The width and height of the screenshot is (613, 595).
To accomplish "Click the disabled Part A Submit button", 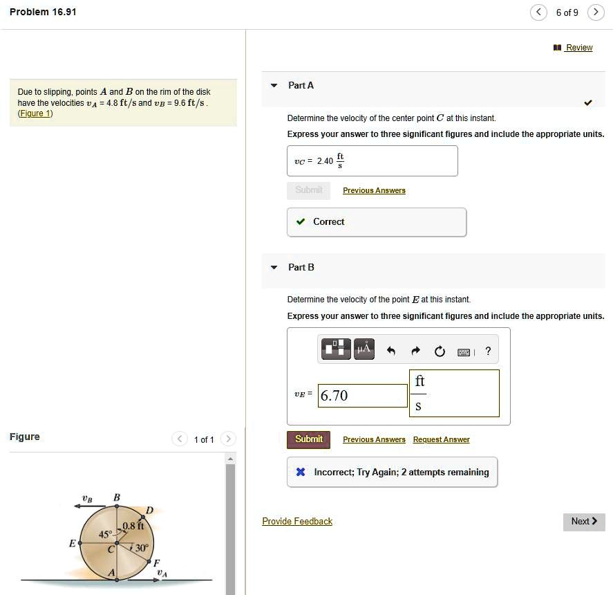I will (308, 191).
